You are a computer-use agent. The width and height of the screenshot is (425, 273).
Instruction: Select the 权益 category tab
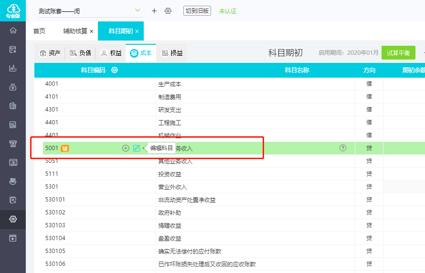tap(111, 53)
